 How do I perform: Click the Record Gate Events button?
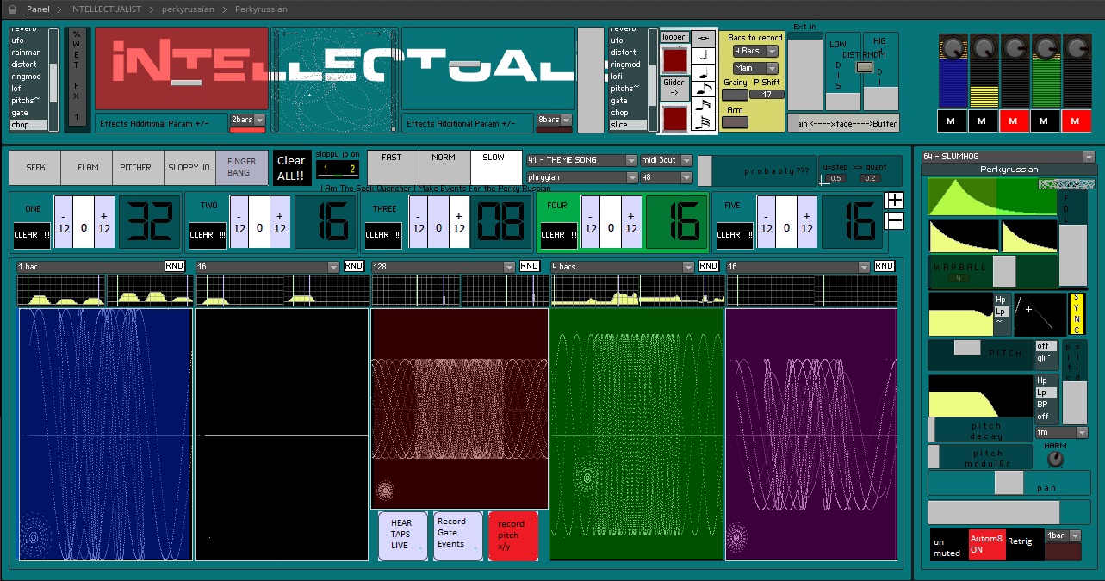click(x=457, y=535)
